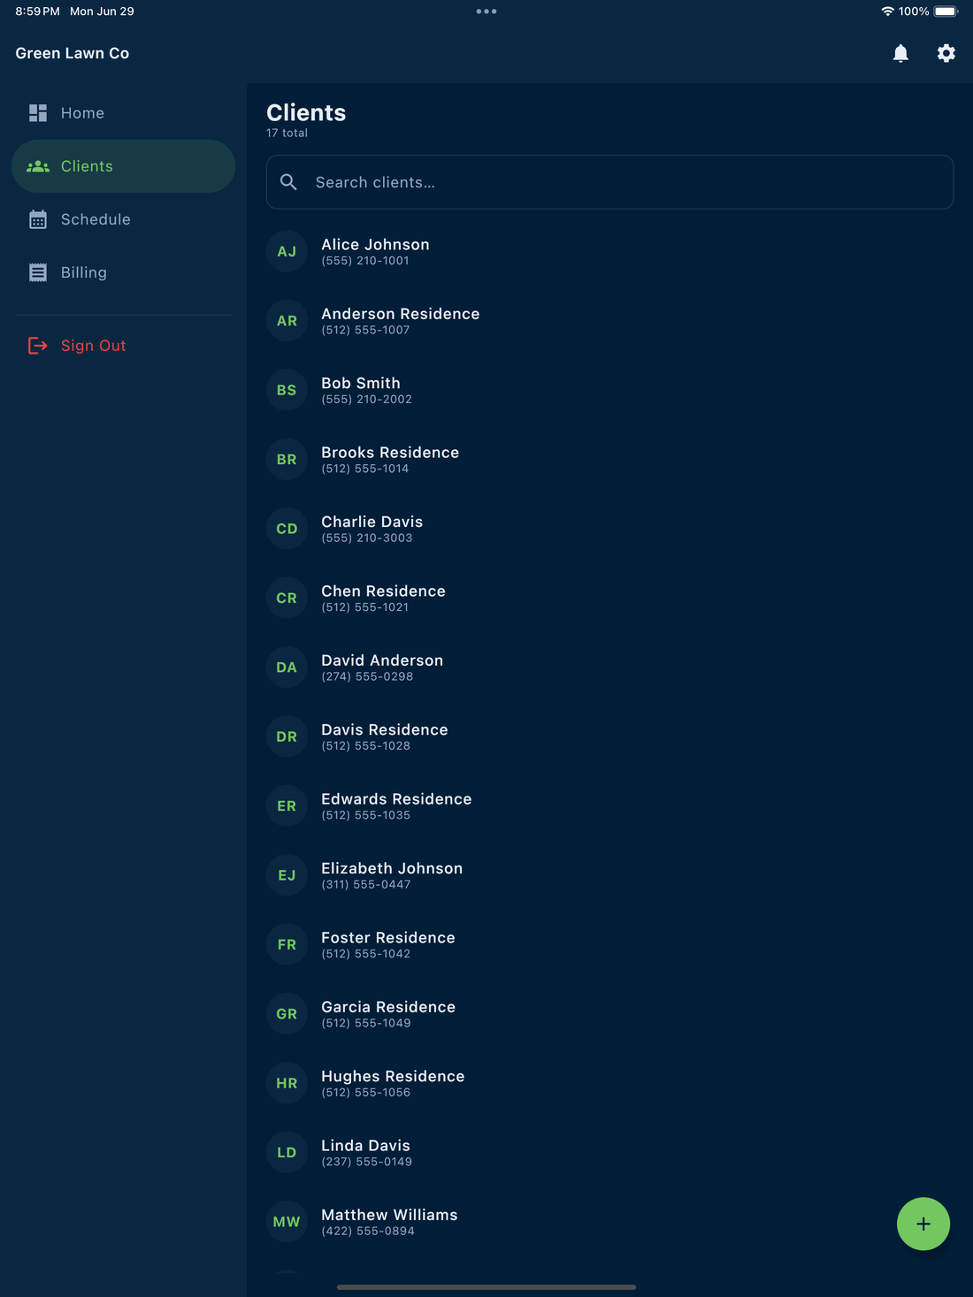Open Brooks Residence client
Image resolution: width=973 pixels, height=1297 pixels.
(609, 459)
